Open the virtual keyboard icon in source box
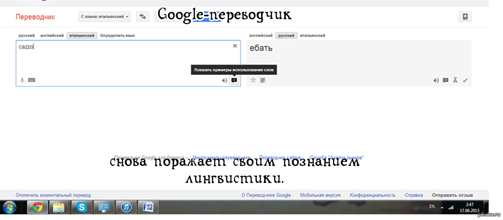Image resolution: width=503 pixels, height=220 pixels. pos(31,80)
